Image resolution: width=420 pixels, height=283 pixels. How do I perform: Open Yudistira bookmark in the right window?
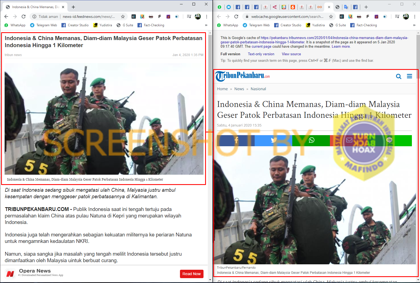(315, 25)
